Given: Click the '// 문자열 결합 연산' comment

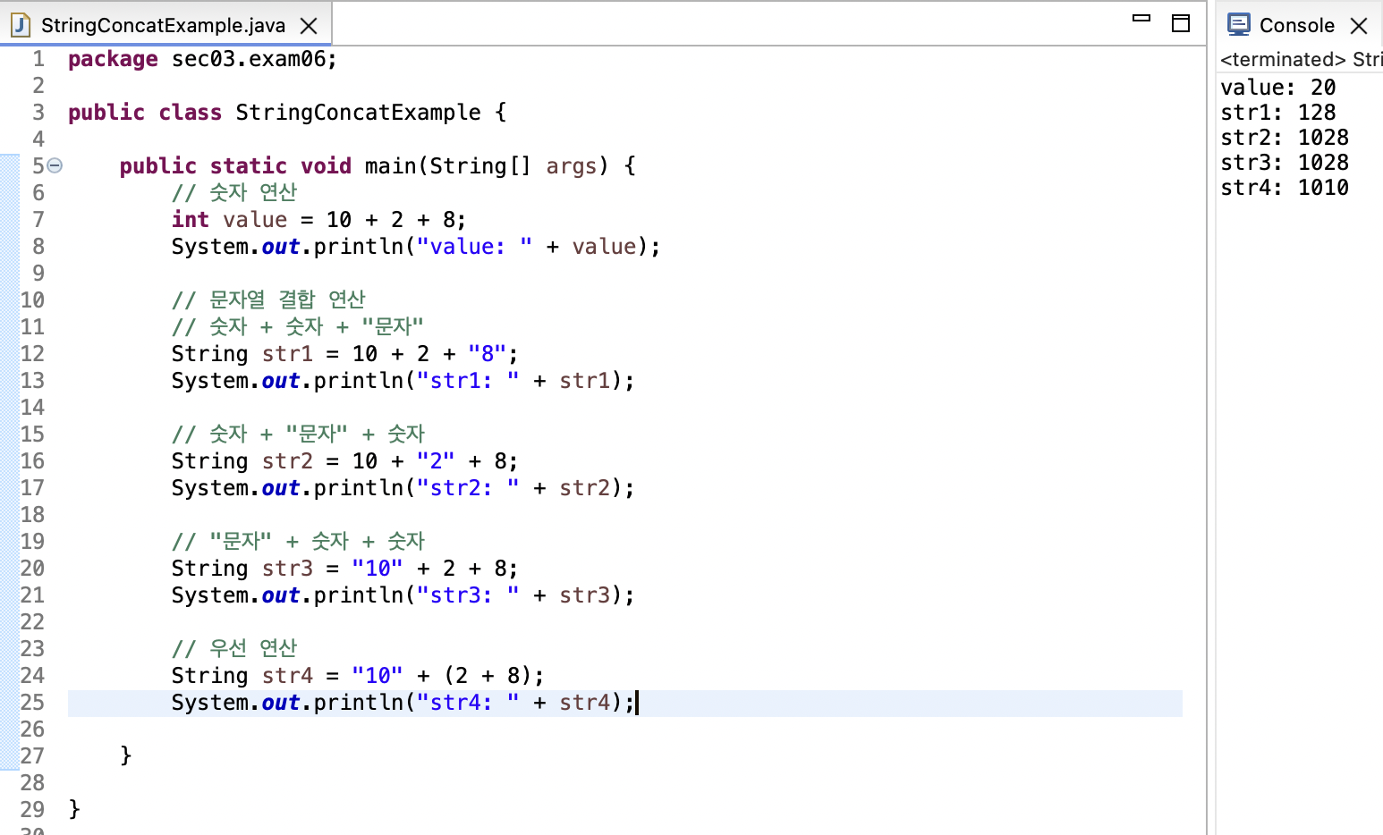Looking at the screenshot, I should coord(268,300).
